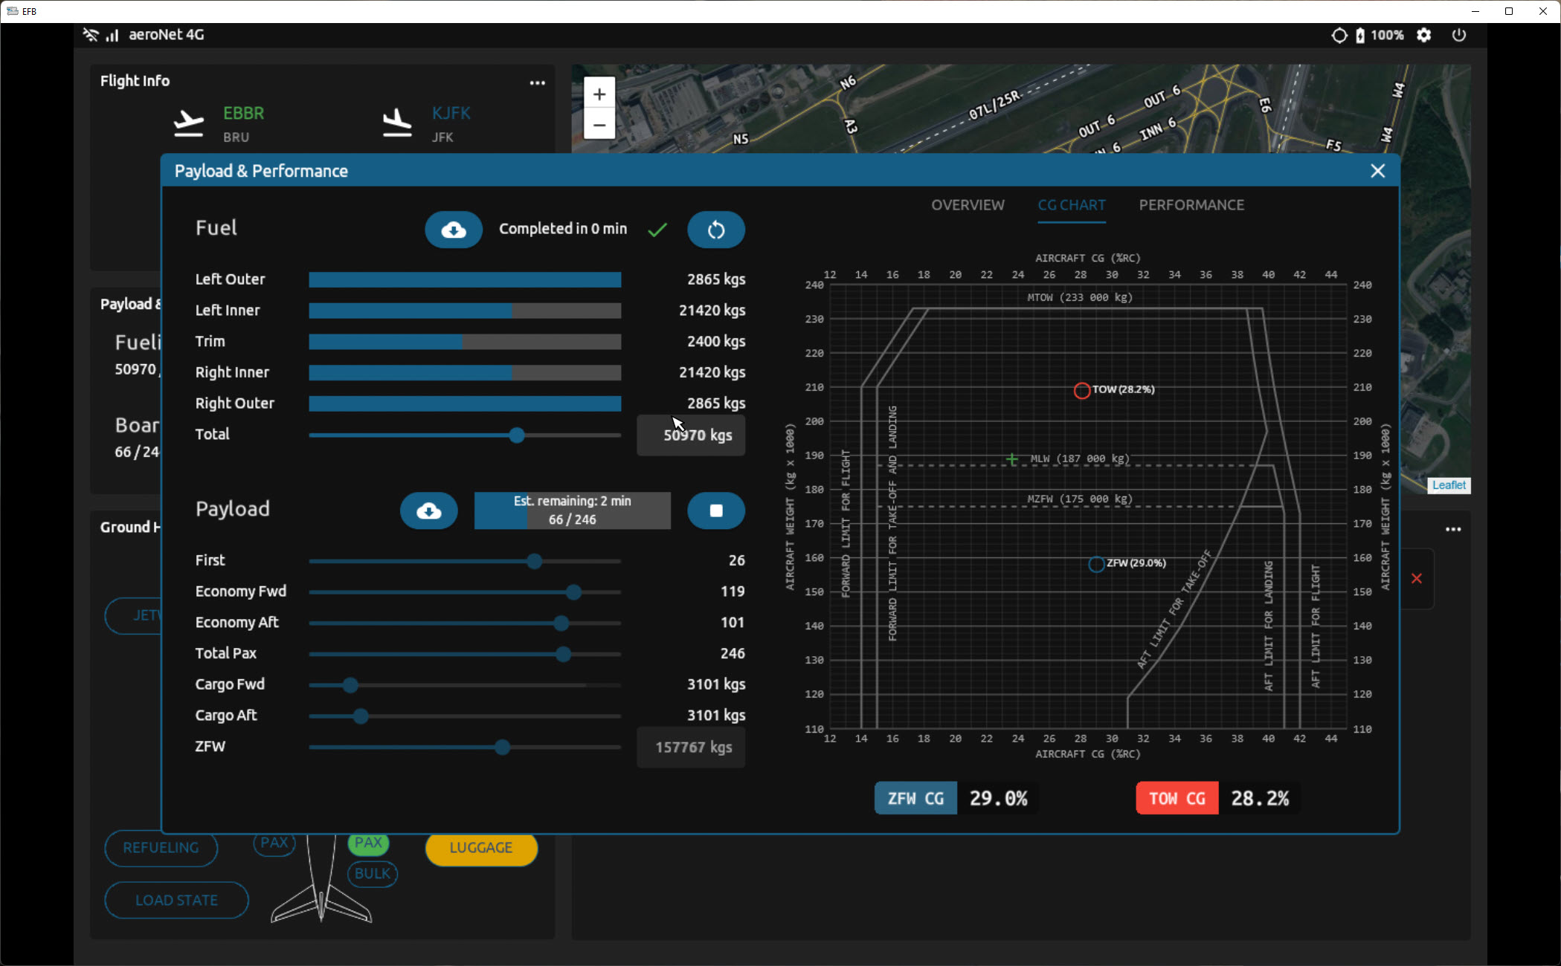
Task: Switch to the OVERVIEW tab
Action: pos(967,205)
